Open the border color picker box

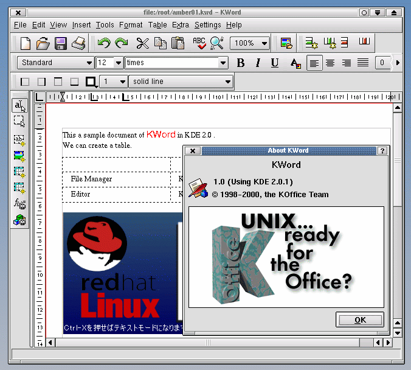(91, 82)
